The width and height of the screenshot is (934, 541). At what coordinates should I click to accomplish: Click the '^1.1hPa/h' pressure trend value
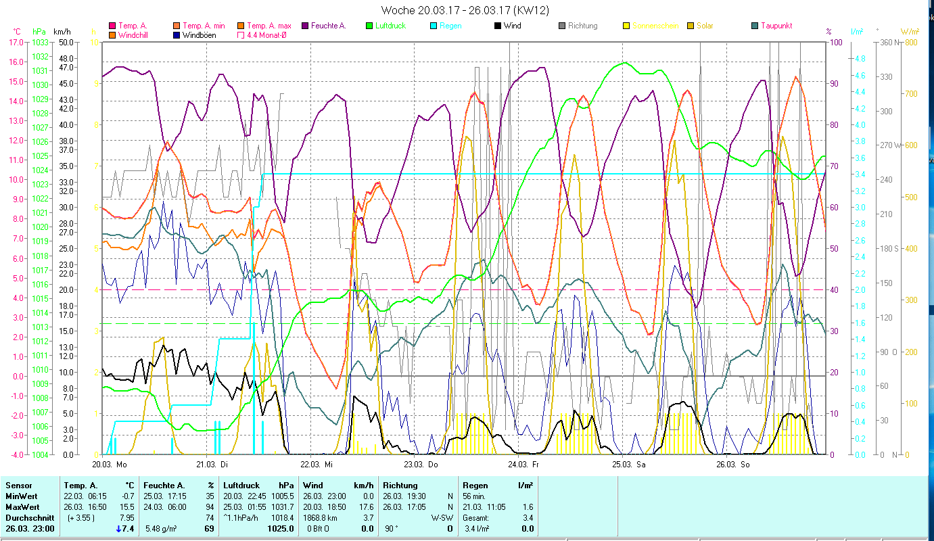pyautogui.click(x=241, y=517)
